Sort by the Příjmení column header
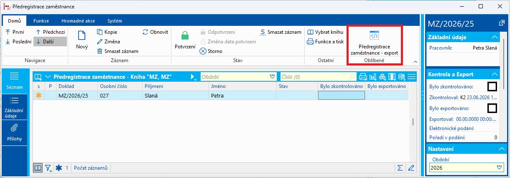Image resolution: width=510 pixels, height=178 pixels. 176,86
